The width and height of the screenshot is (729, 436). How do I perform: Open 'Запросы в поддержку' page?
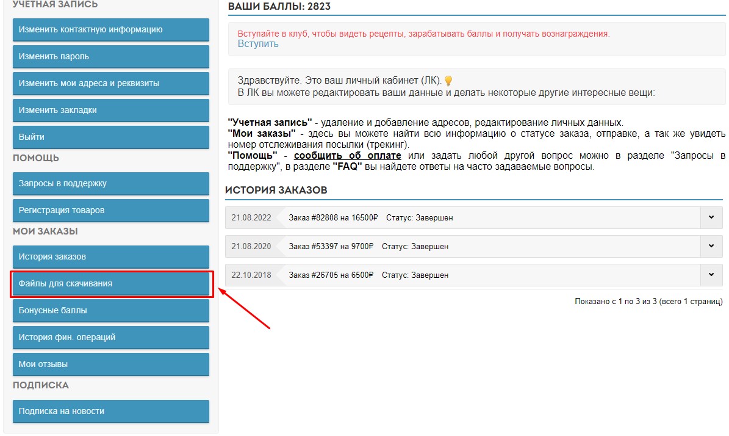coord(111,183)
